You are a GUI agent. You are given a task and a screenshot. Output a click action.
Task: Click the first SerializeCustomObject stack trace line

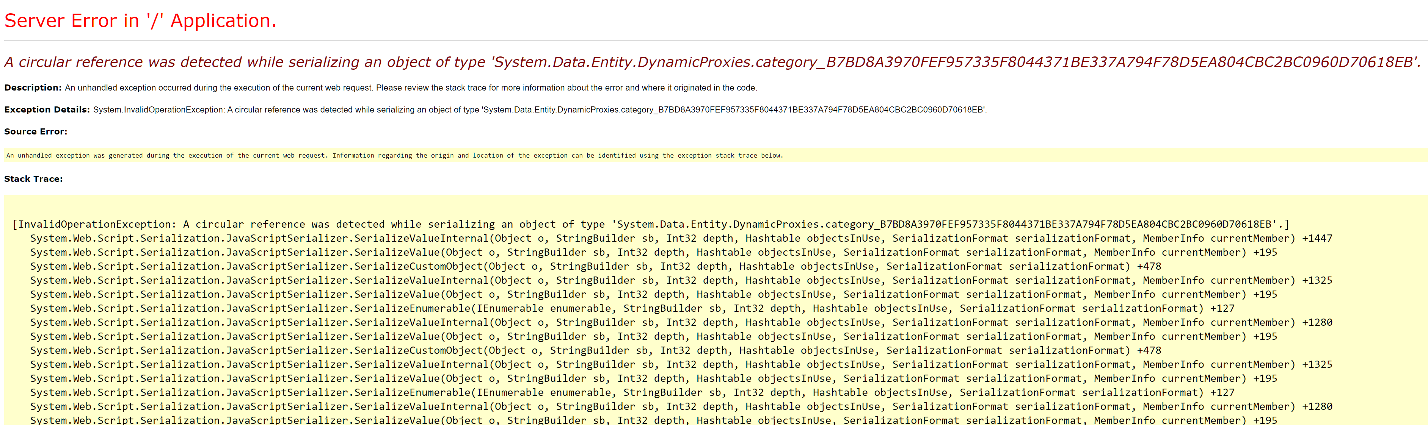595,267
